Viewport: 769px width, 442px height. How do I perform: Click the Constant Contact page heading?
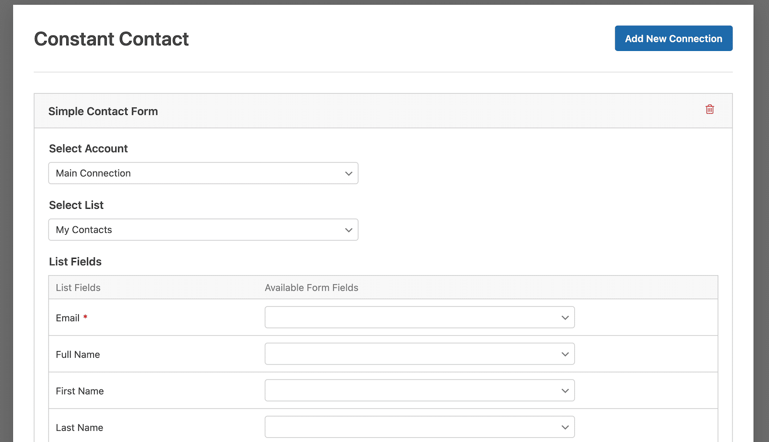[112, 39]
